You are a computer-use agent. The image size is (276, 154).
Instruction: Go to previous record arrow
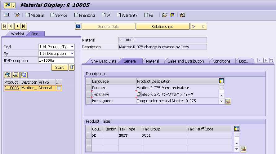pos(11,26)
